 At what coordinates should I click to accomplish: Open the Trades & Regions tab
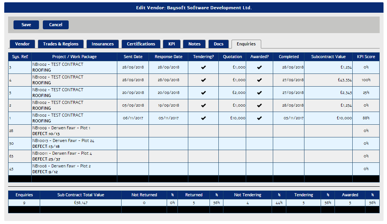click(x=61, y=44)
